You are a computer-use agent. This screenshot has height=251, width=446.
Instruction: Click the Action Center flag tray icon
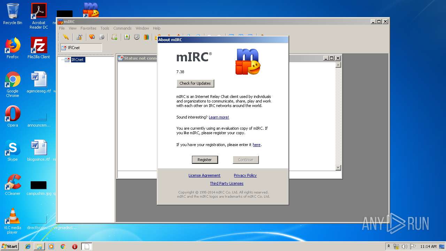[x=413, y=246]
